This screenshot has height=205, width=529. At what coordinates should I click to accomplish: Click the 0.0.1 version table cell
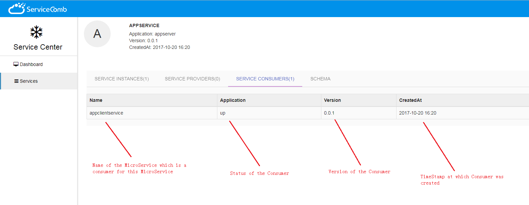pos(329,113)
